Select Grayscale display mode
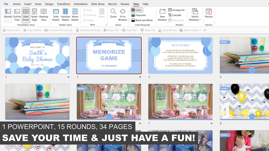This screenshot has width=269, height=151. click(139, 15)
